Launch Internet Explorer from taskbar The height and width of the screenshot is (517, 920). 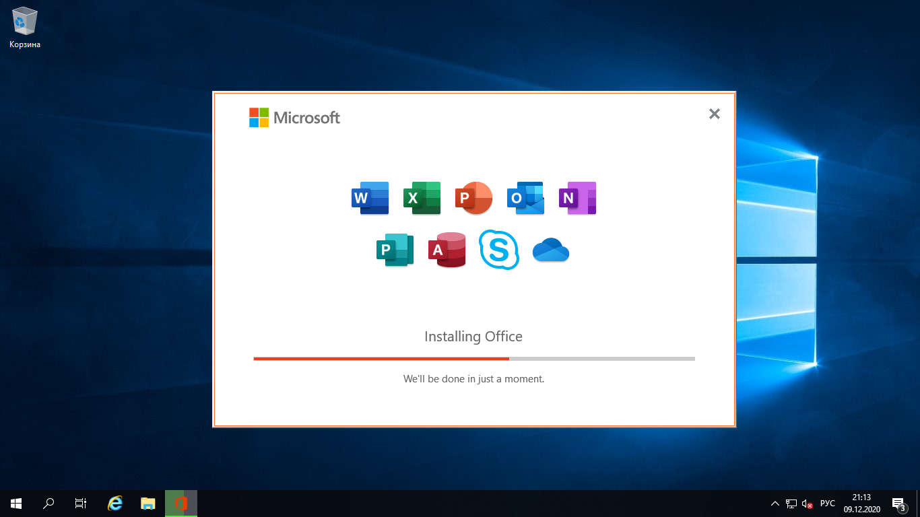point(116,503)
